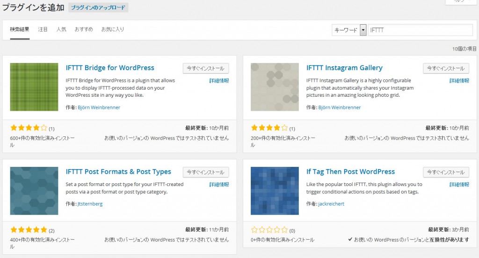Click the star rating of IFTTT Bridge for WordPress

[x=29, y=128]
